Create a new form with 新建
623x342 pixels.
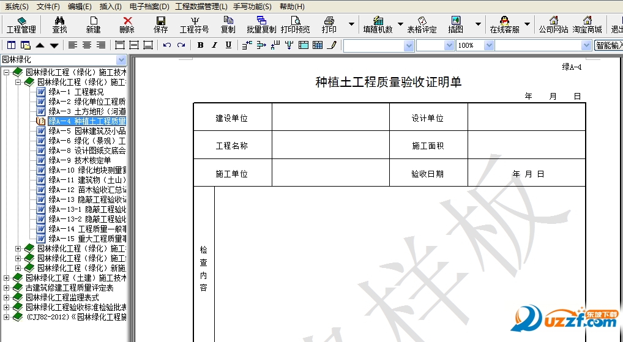(94, 24)
